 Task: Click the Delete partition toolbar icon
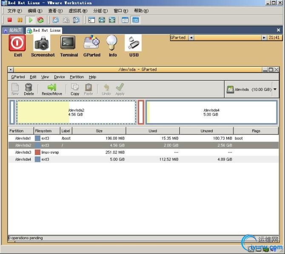(29, 89)
